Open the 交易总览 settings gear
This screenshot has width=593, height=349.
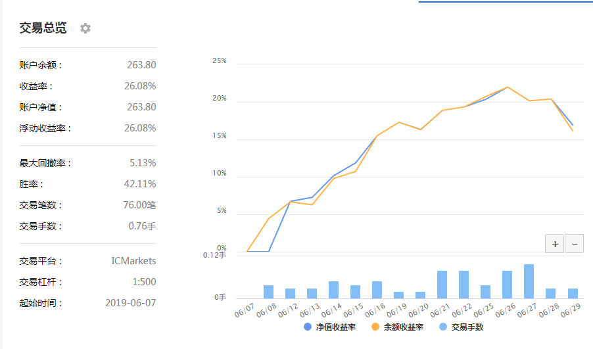pyautogui.click(x=85, y=28)
